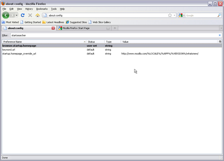The width and height of the screenshot is (224, 161).
Task: Click the 'user set' status cell
Action: 92,46
